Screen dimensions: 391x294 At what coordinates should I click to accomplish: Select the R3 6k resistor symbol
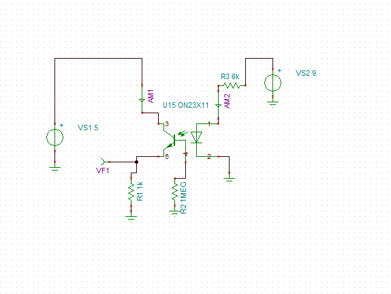(x=232, y=86)
